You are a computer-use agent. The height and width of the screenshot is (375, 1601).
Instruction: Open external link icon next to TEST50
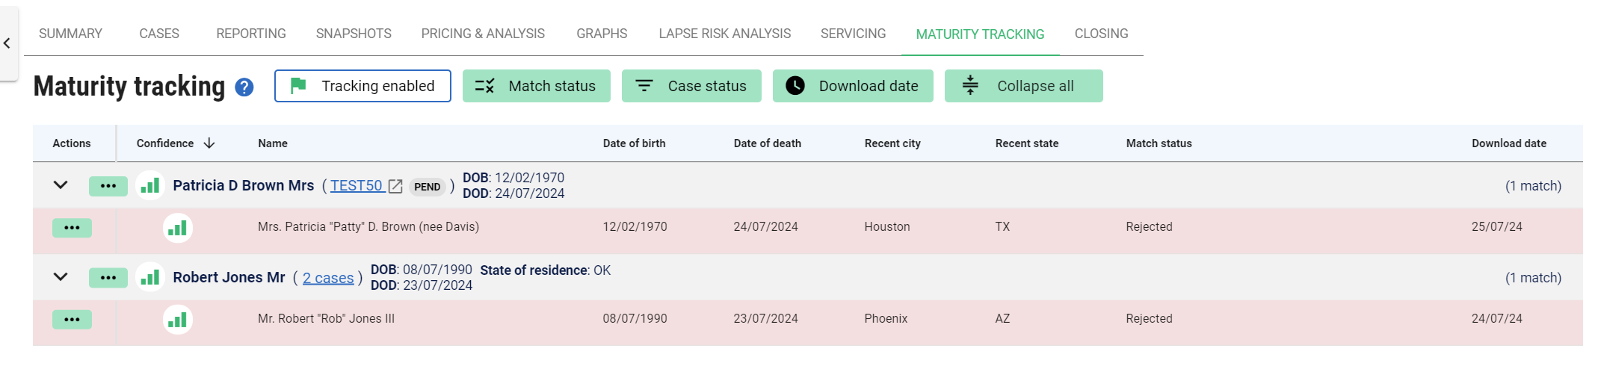click(x=395, y=187)
